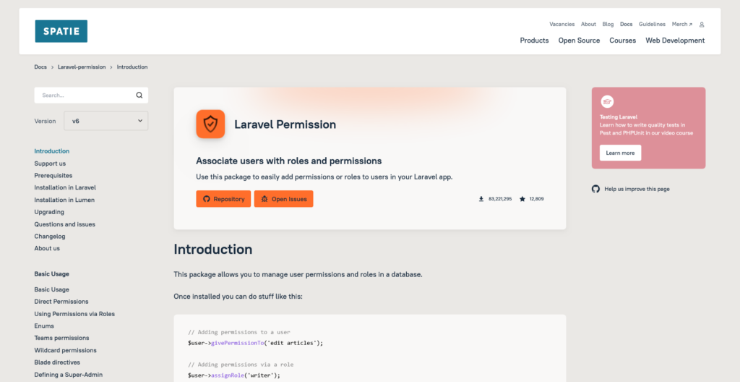Select the Laravel-permission breadcrumb
This screenshot has width=740, height=382.
82,67
